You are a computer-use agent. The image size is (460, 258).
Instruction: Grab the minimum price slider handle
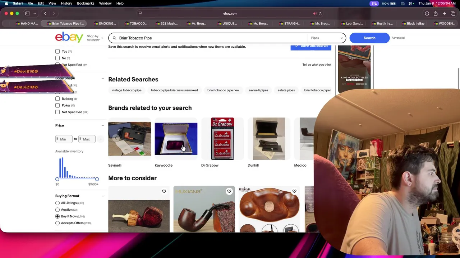(57, 179)
